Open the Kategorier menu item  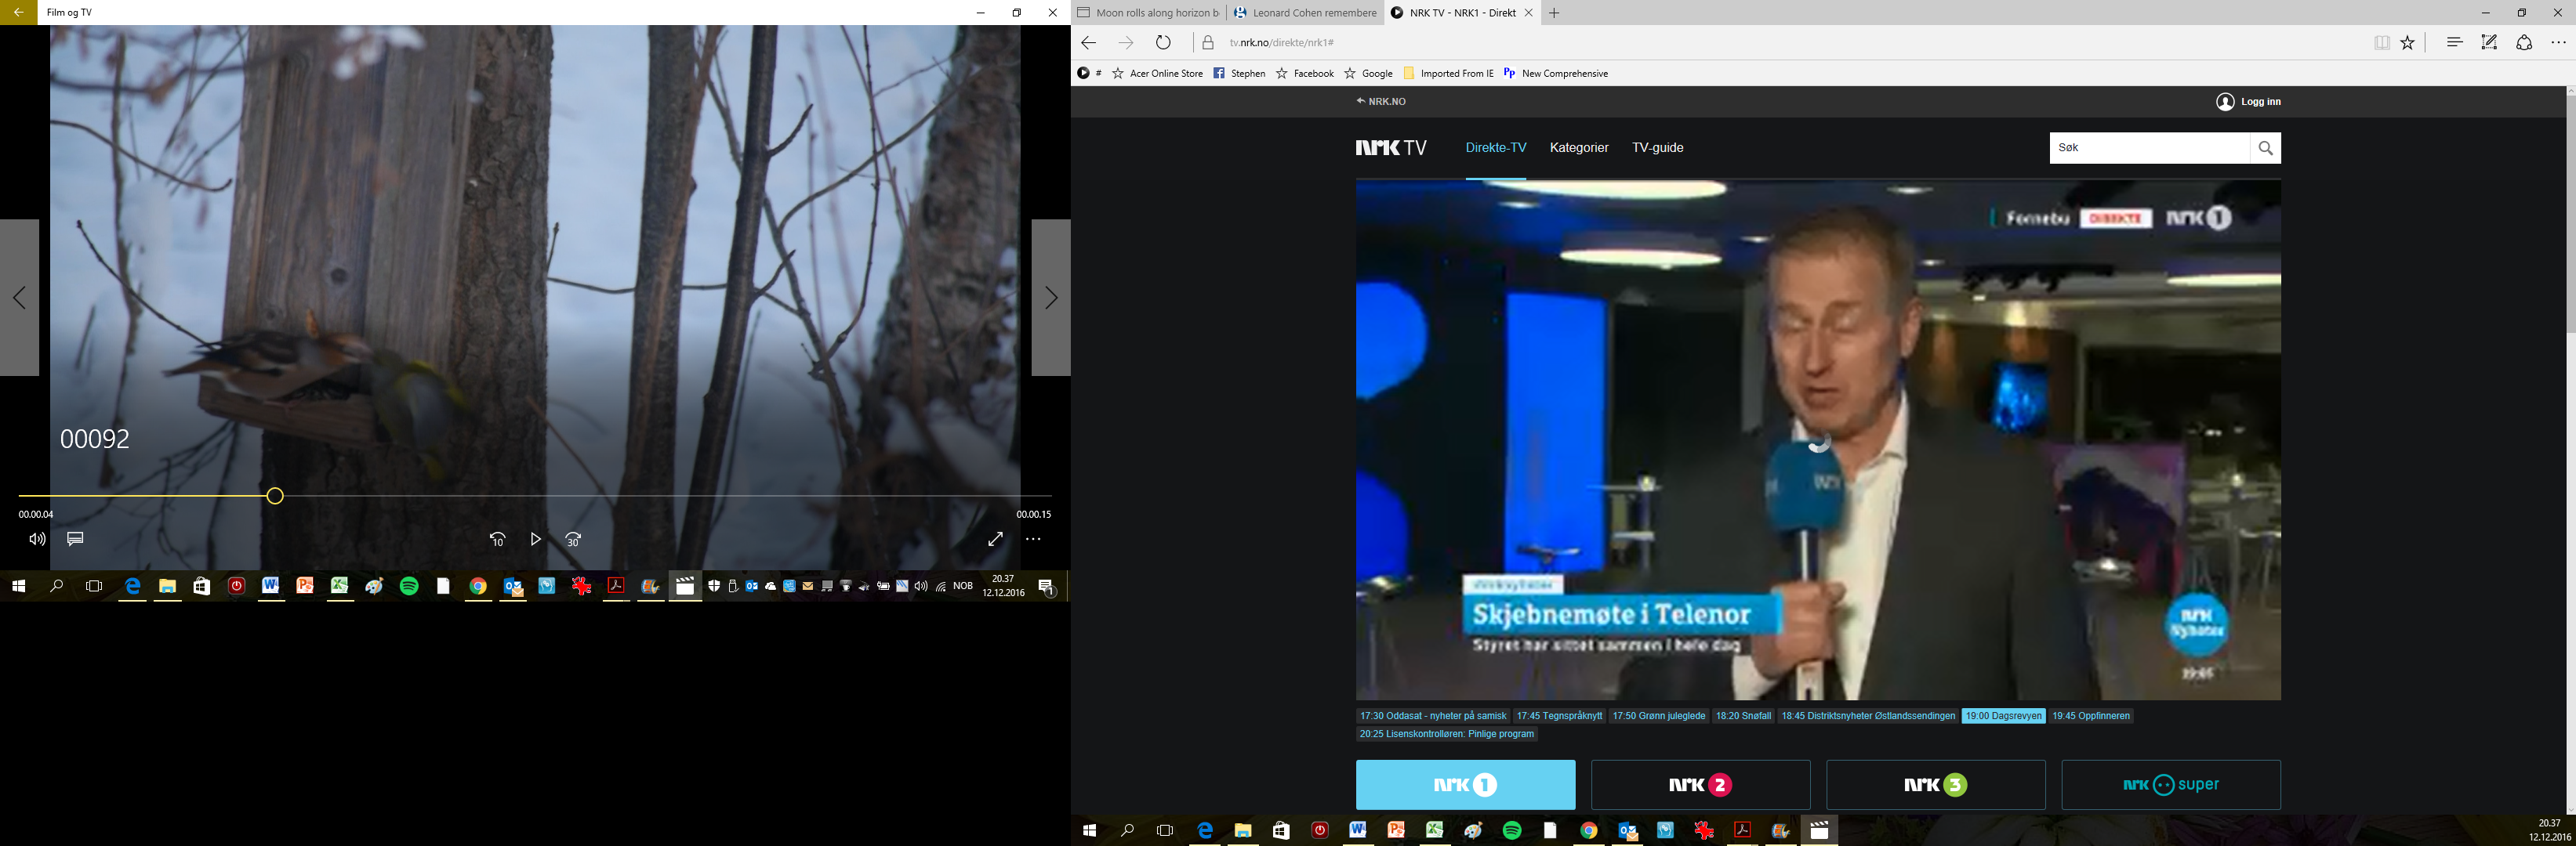click(x=1578, y=148)
